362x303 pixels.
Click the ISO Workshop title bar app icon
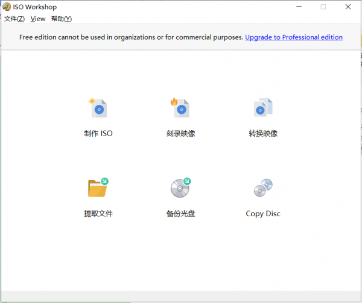click(7, 7)
